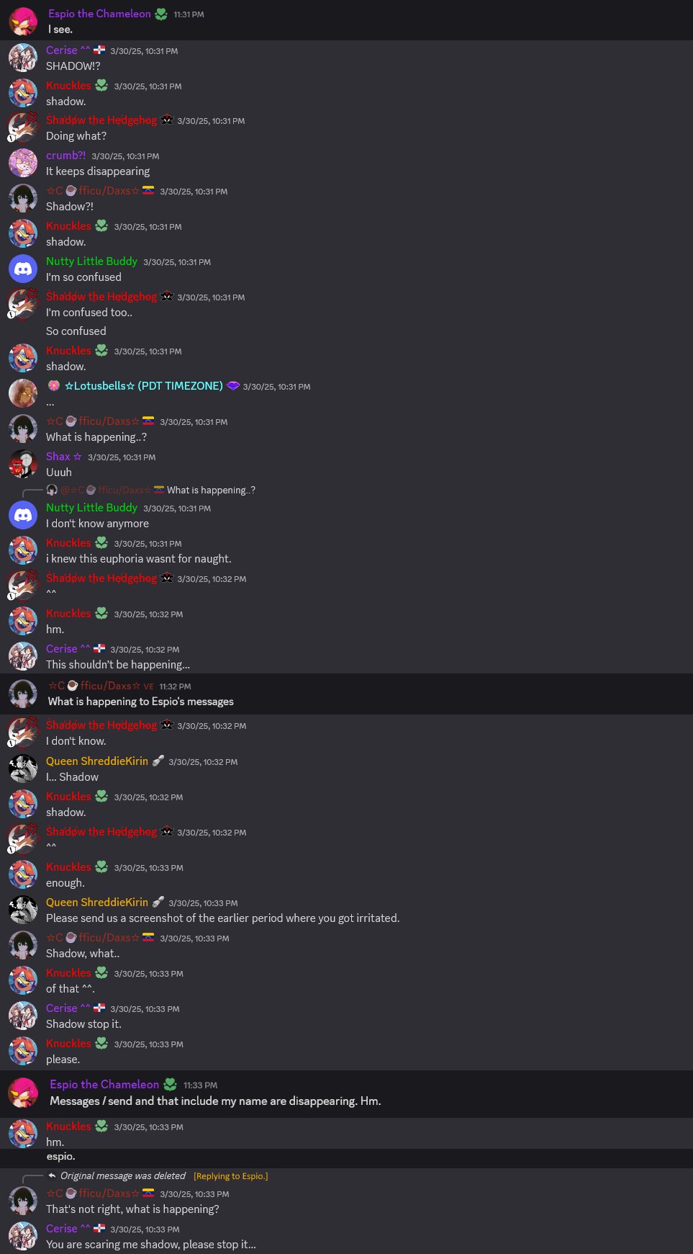The height and width of the screenshot is (1254, 693).
Task: Click Shadow's skull badge icon above "I don't know."
Action: tap(167, 725)
